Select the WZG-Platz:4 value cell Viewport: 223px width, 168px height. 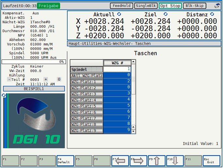pyautogui.click(x=117, y=100)
